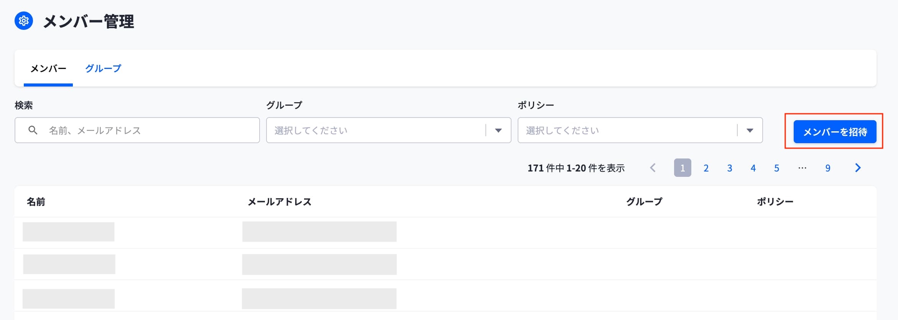Click the メンバーを招待 button

pyautogui.click(x=835, y=132)
